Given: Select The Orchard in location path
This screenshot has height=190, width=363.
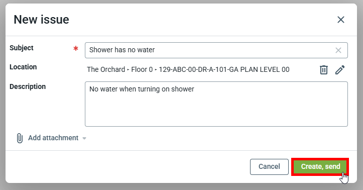Looking at the screenshot, I should click(x=106, y=69).
